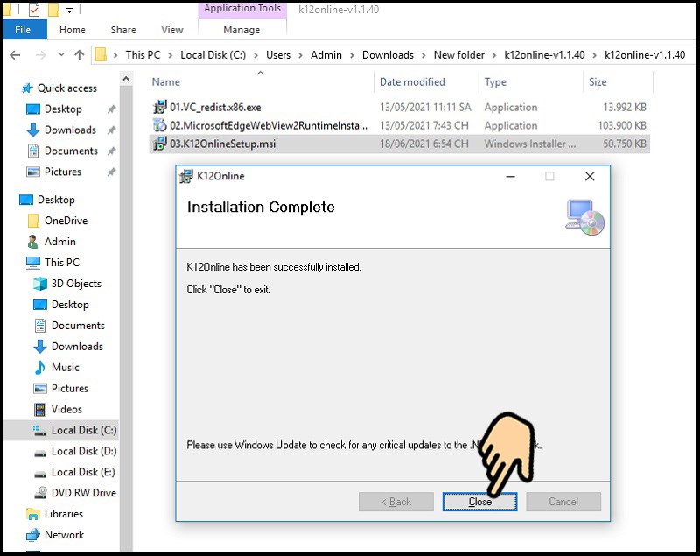Click the forward navigation arrow
This screenshot has width=700, height=556.
point(40,55)
